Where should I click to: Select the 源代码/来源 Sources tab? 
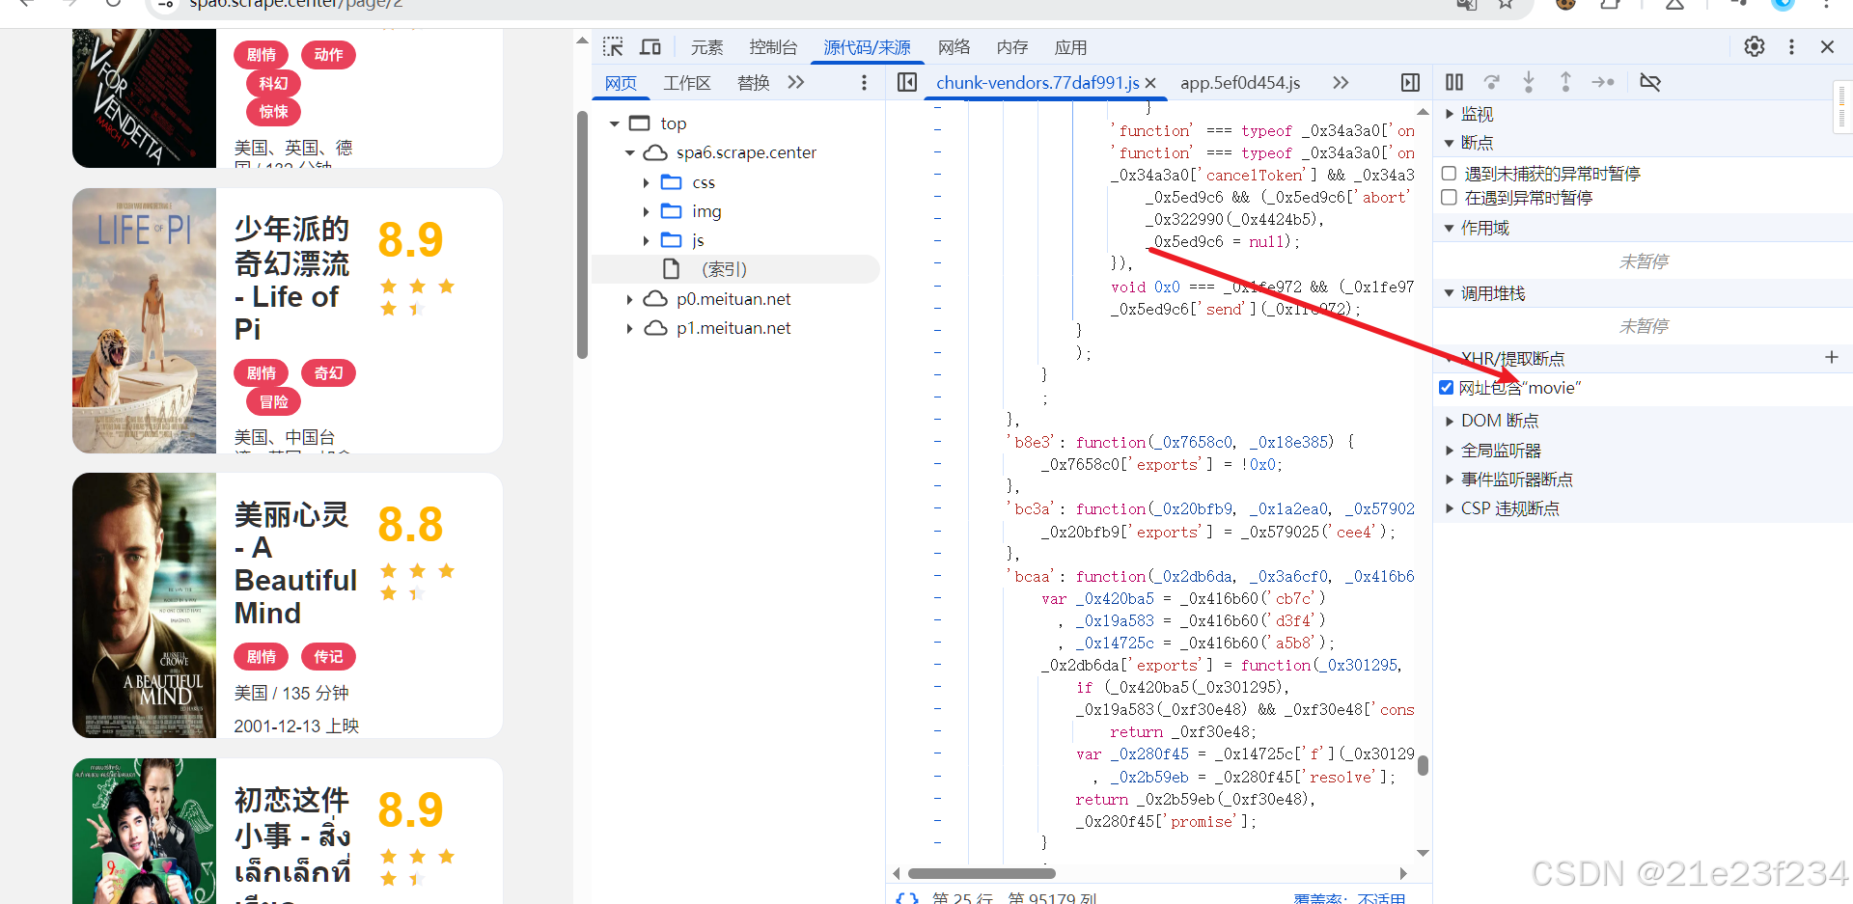tap(867, 47)
